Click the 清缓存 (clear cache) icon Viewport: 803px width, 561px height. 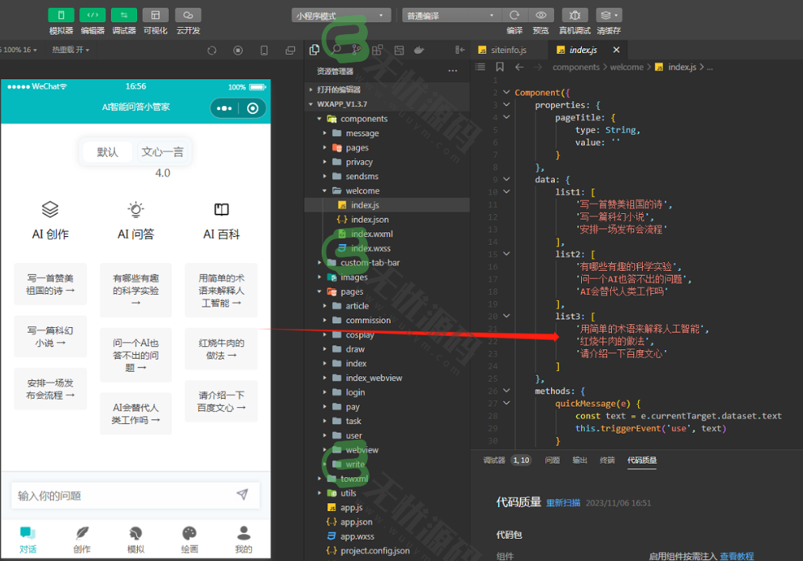point(603,14)
